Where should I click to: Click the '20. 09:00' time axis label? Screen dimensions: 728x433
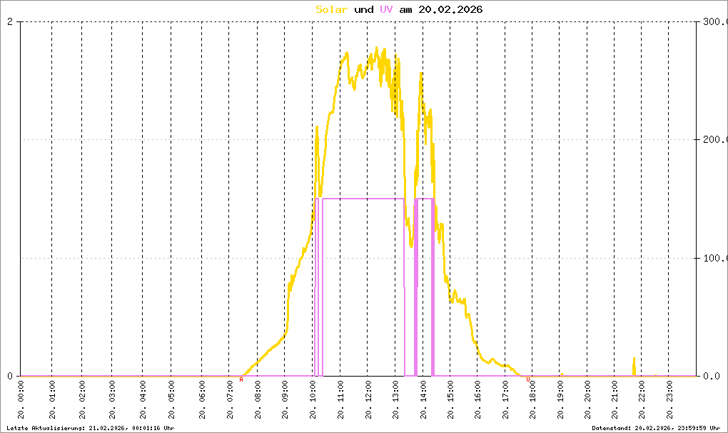285,400
